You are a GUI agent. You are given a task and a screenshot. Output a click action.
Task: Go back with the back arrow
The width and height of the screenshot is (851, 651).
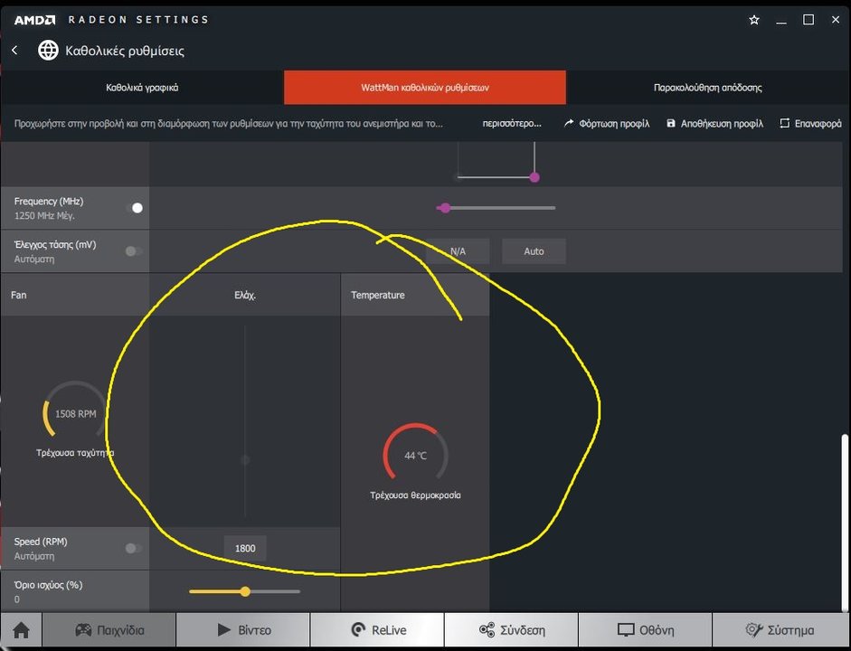(14, 51)
